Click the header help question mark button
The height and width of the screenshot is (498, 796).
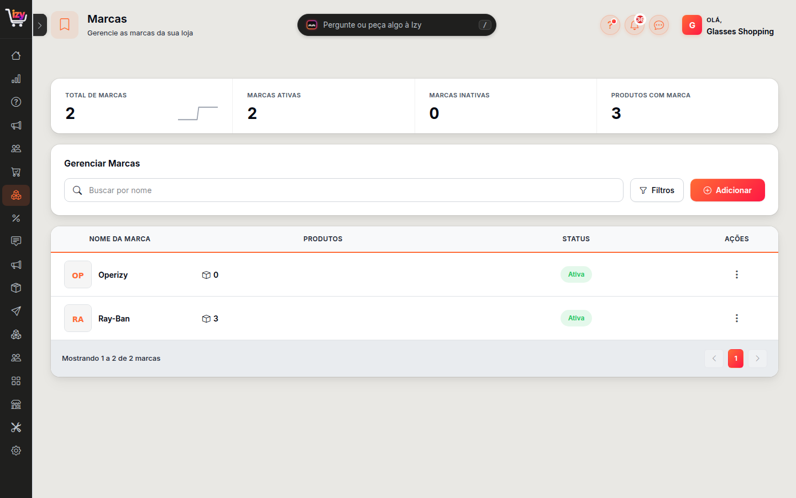610,25
